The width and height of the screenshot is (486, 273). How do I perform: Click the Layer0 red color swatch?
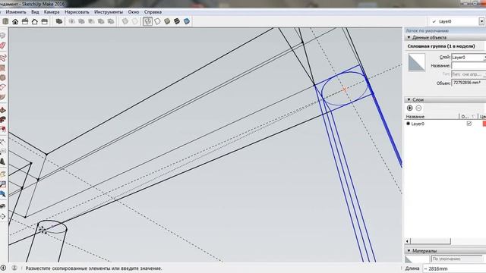[x=484, y=124]
